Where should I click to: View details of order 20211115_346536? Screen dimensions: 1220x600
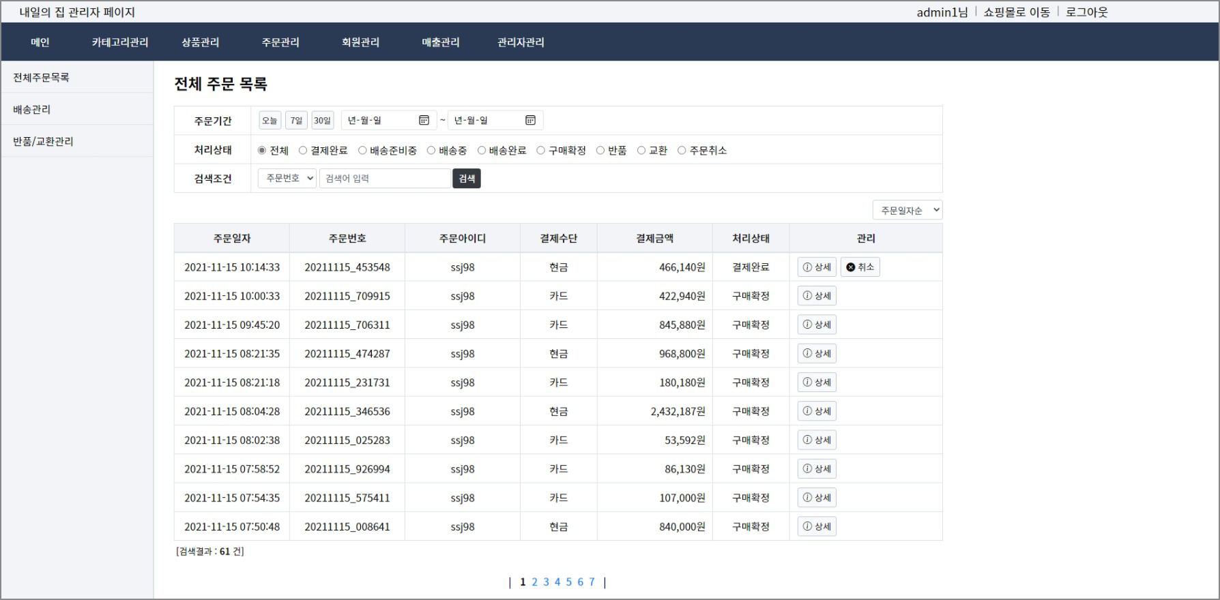click(817, 411)
